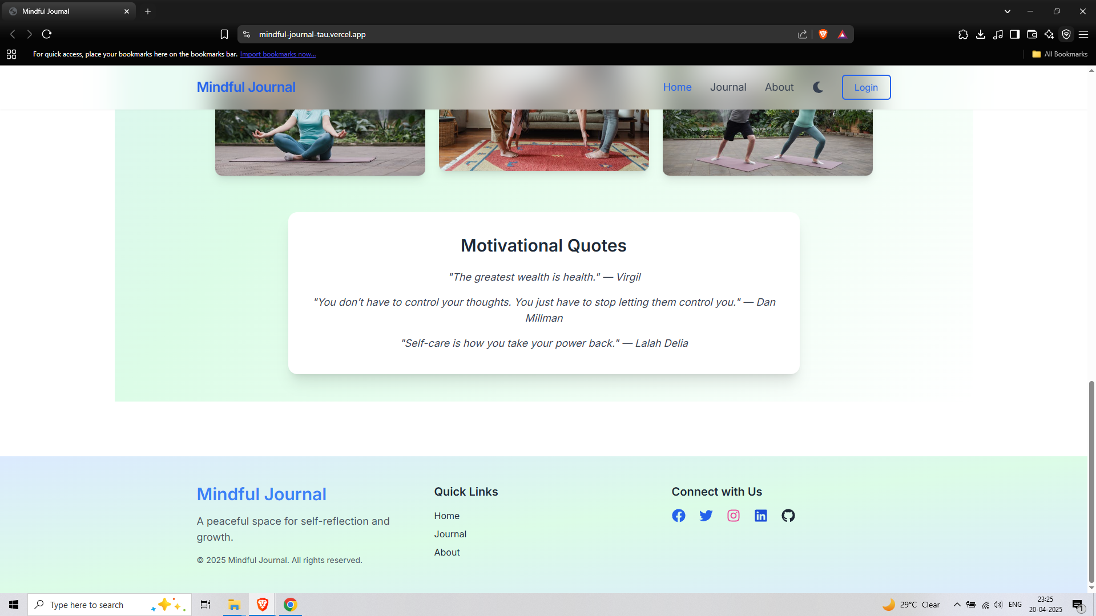
Task: Open the Instagram icon in footer
Action: pyautogui.click(x=733, y=516)
